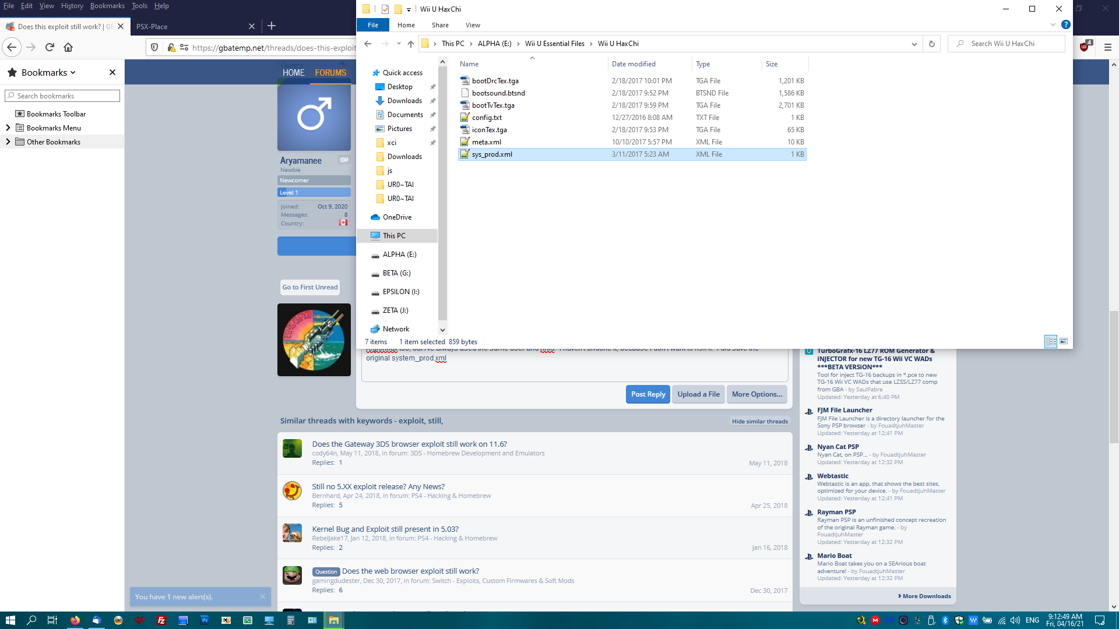Open chevron after This PC in breadcrumb
The height and width of the screenshot is (629, 1119).
pos(471,44)
